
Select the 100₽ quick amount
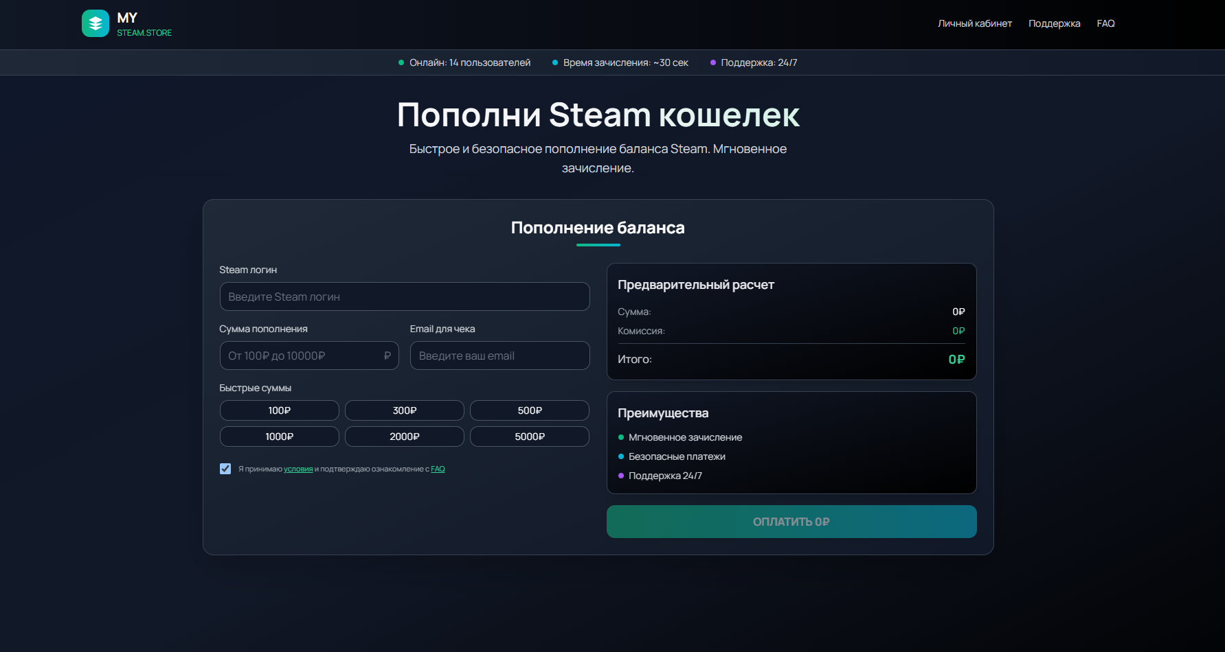click(x=280, y=410)
